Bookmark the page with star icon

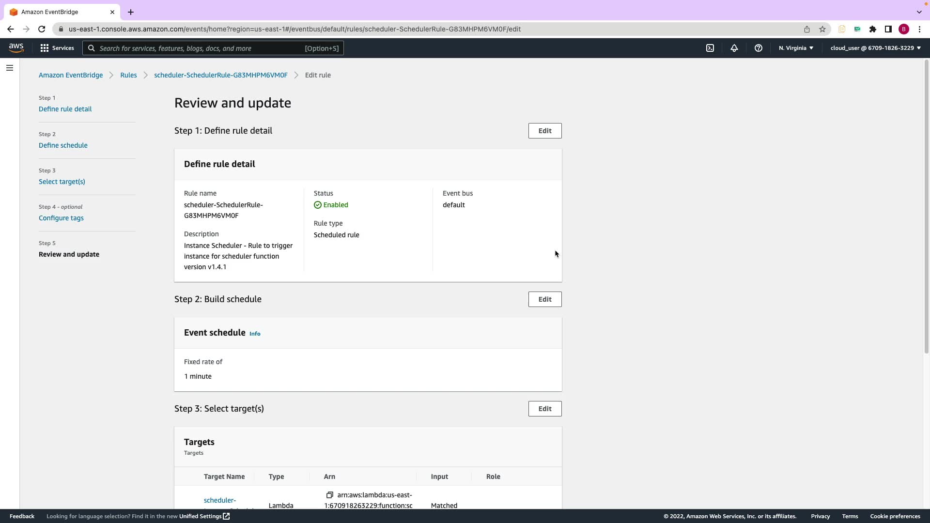point(822,29)
